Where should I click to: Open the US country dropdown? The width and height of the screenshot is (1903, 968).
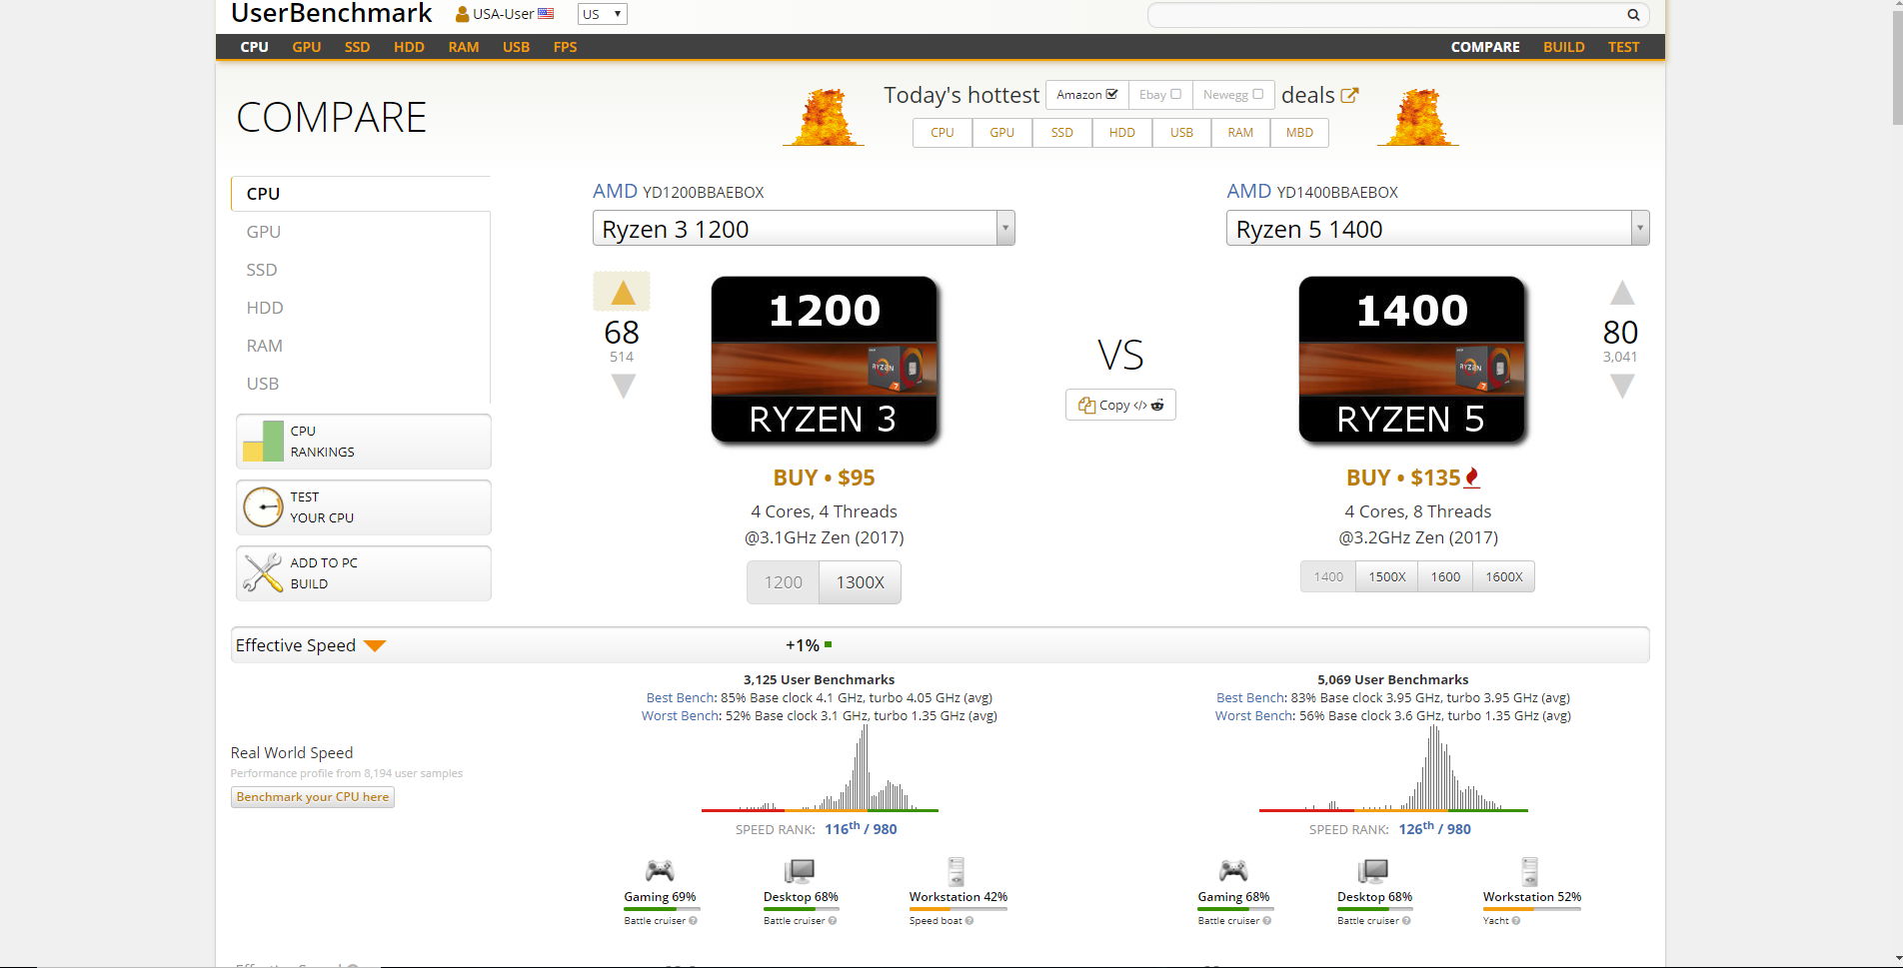(x=602, y=14)
